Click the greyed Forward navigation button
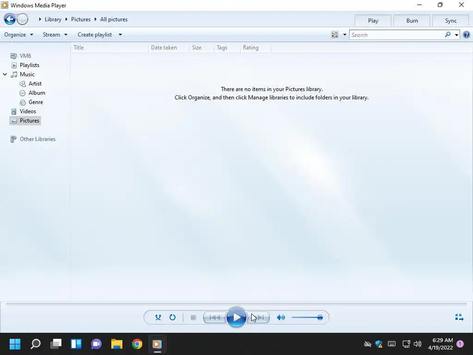Screen dimensions: 473x355 tap(22, 19)
